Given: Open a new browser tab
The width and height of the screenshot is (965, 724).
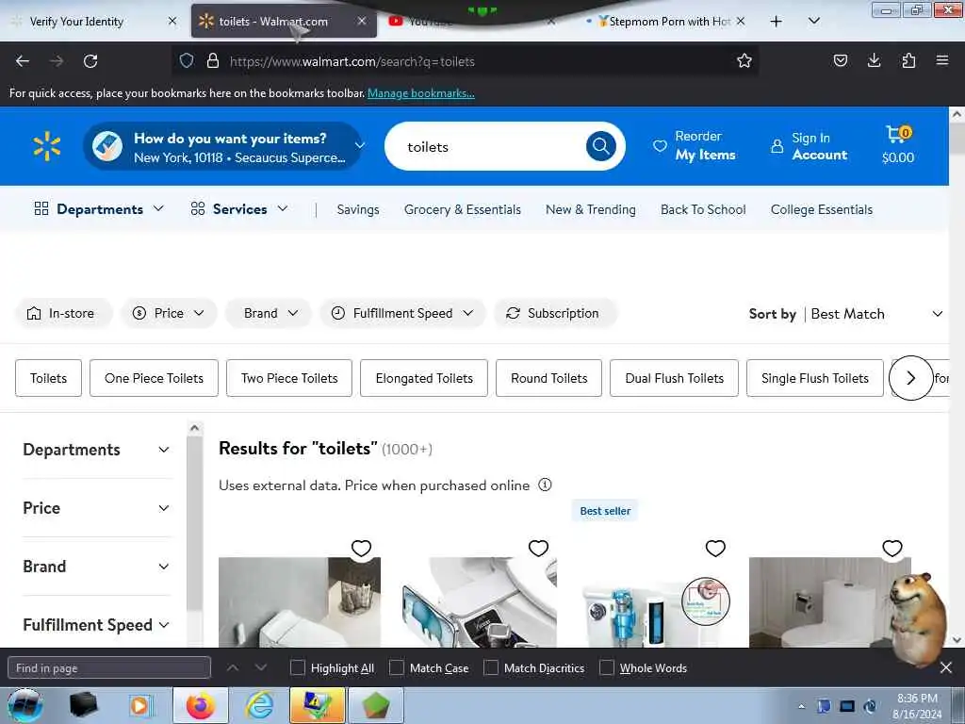Looking at the screenshot, I should [777, 22].
